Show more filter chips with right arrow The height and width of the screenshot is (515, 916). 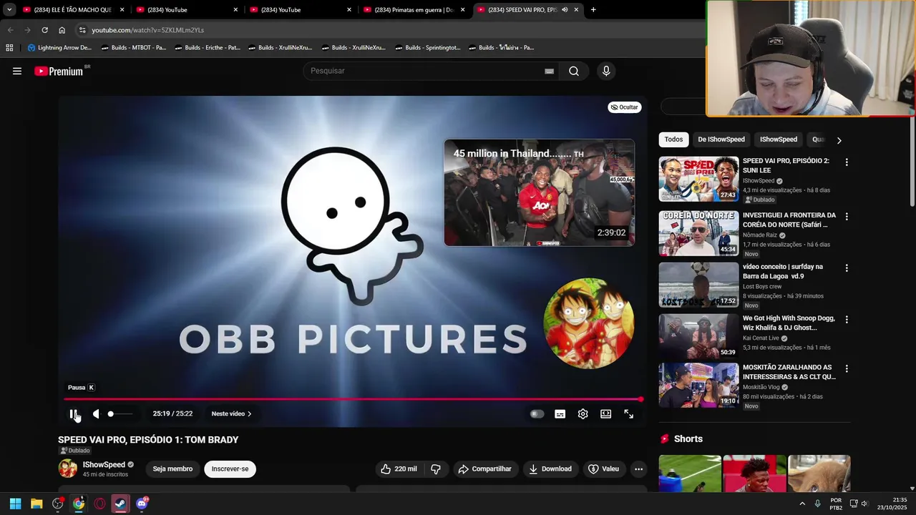[x=839, y=140]
